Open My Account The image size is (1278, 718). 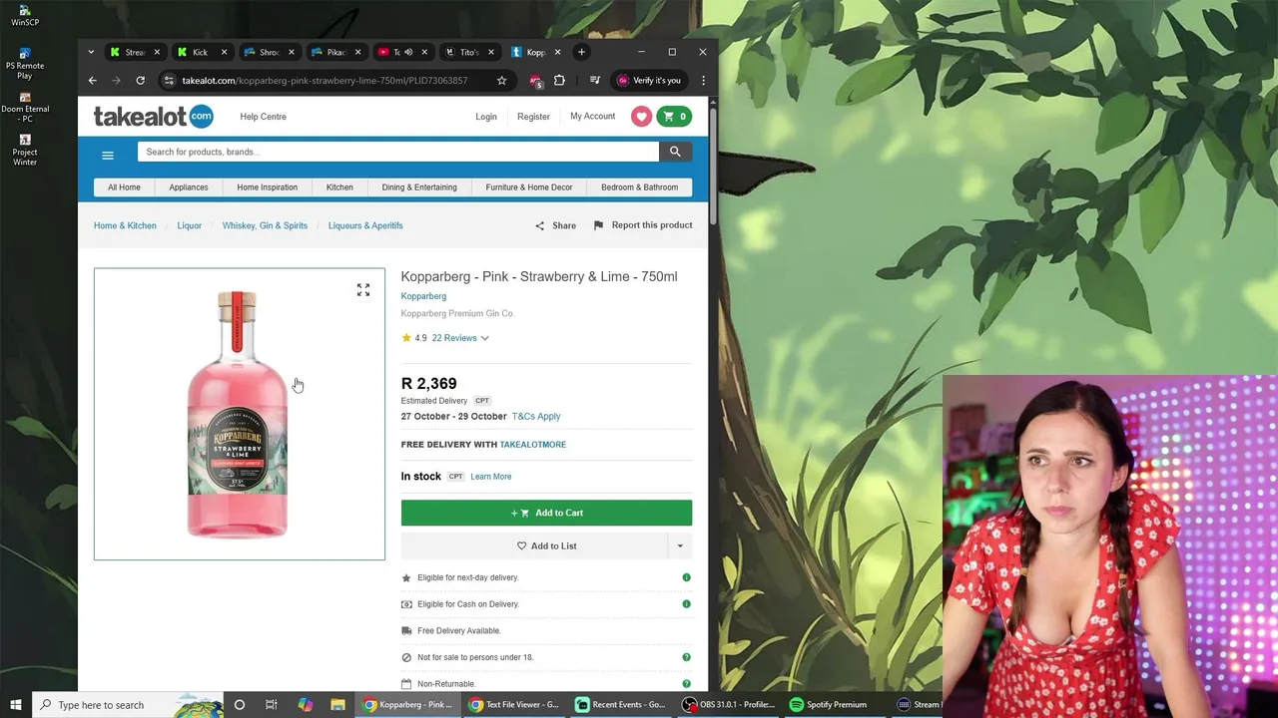(x=592, y=117)
